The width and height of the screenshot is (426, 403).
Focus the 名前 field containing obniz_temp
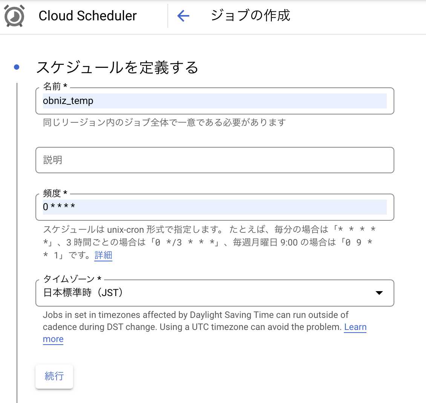point(214,101)
